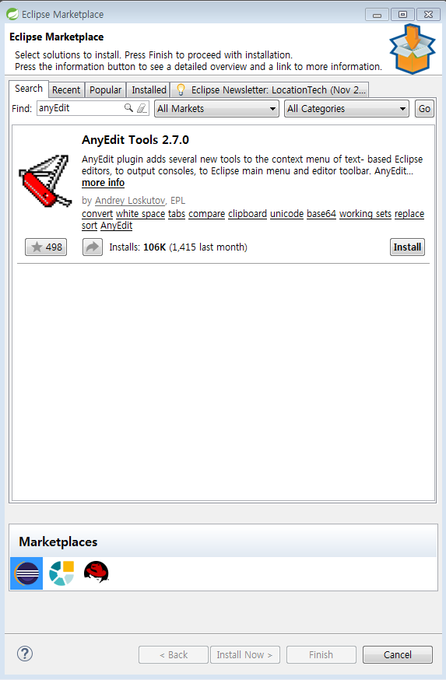Viewport: 446px width, 680px height.
Task: Favorite AnyEdit with the star 498 button
Action: tap(46, 247)
